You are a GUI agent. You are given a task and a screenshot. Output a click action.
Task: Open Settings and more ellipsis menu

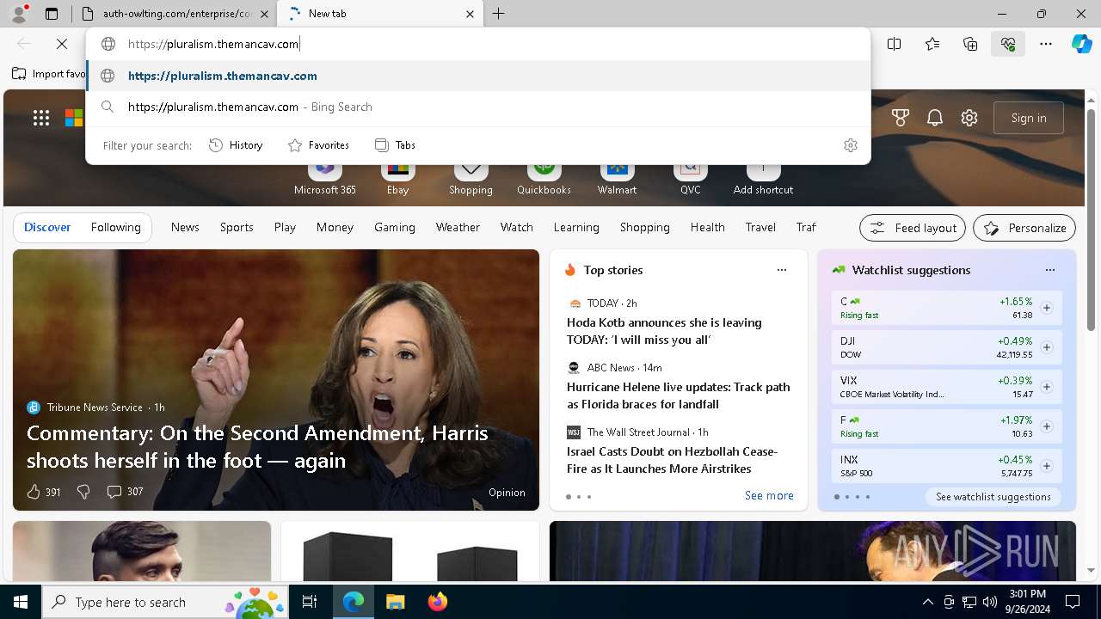(1046, 44)
